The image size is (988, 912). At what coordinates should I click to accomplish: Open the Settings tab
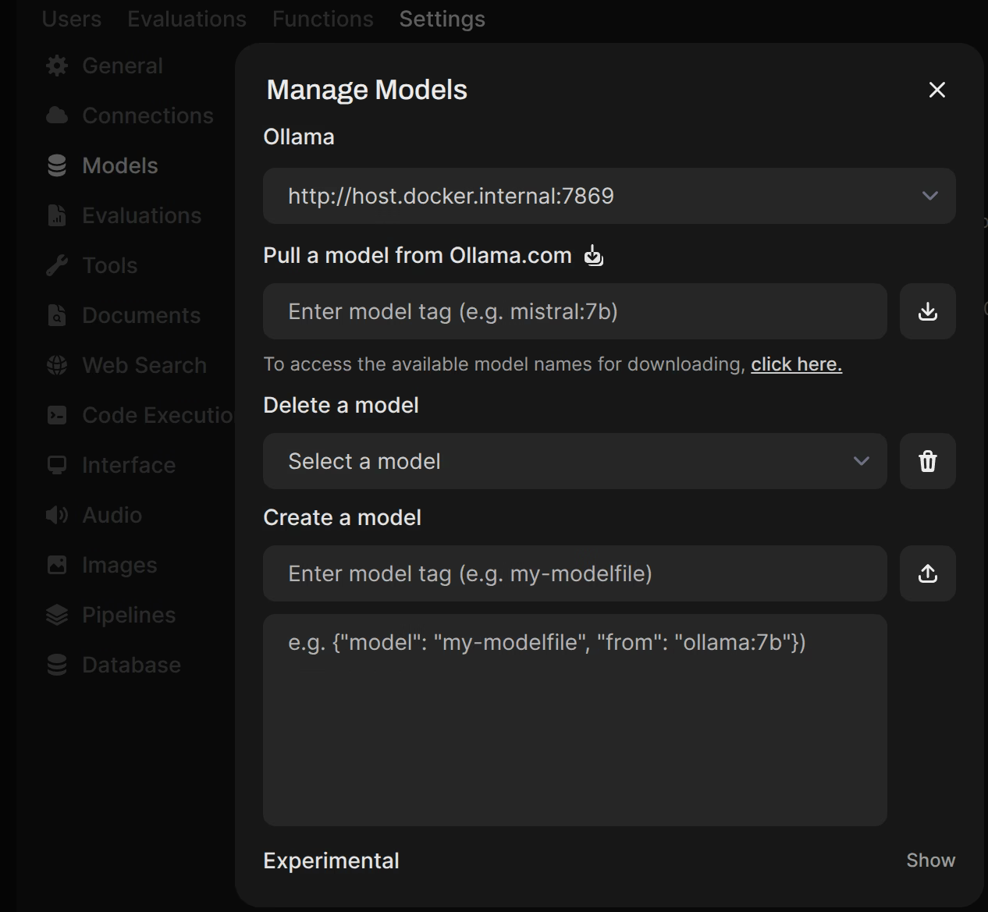[x=442, y=19]
